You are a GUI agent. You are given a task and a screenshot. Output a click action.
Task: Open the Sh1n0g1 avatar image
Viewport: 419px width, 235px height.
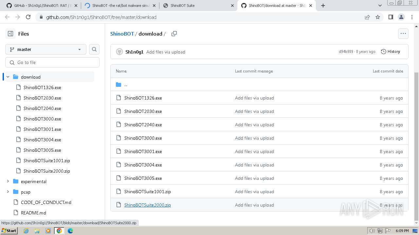(119, 52)
